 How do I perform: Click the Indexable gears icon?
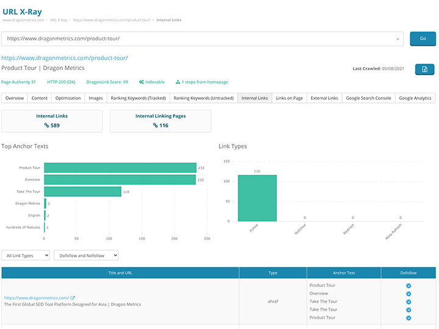[x=141, y=82]
